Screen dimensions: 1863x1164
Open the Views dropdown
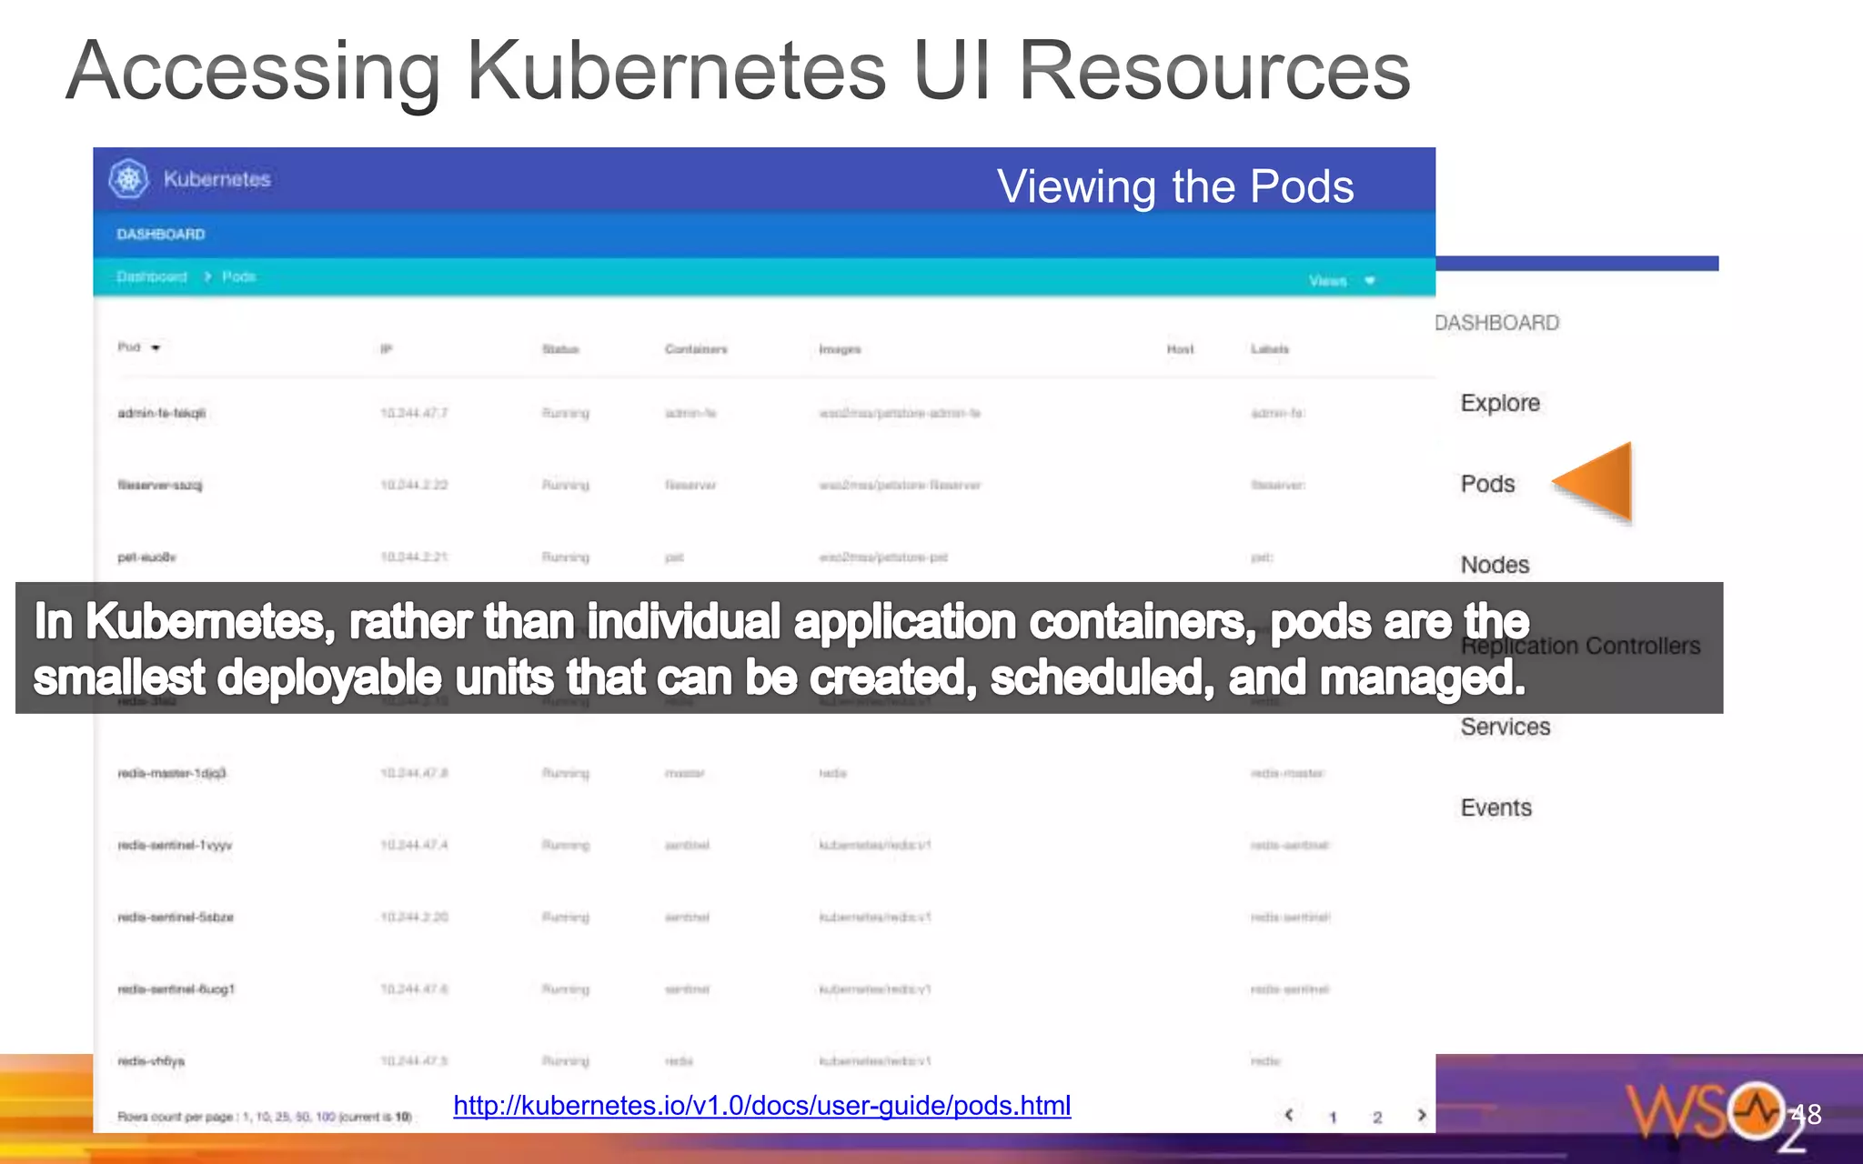(1343, 281)
